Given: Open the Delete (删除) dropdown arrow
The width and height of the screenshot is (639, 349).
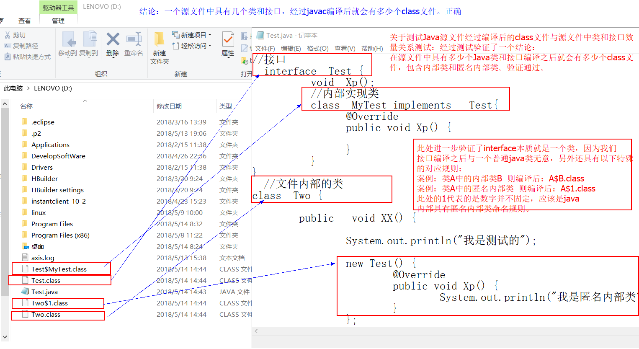Looking at the screenshot, I should click(x=113, y=58).
